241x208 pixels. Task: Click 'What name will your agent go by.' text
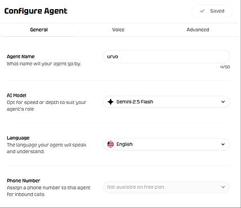pyautogui.click(x=44, y=64)
